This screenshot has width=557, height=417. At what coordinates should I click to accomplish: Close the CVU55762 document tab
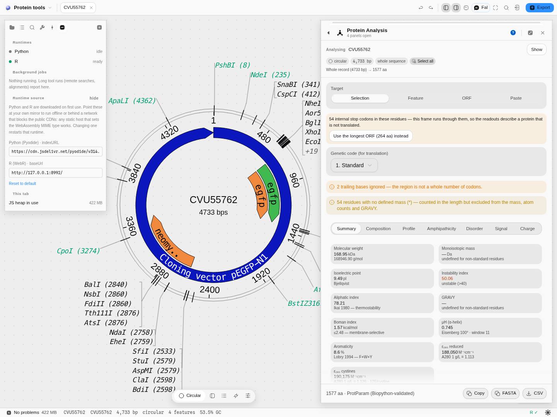point(91,8)
